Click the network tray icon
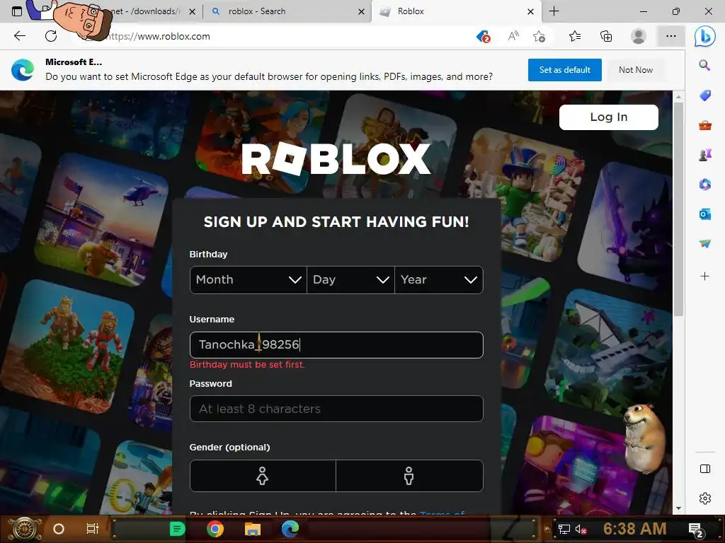The width and height of the screenshot is (725, 543). [564, 529]
